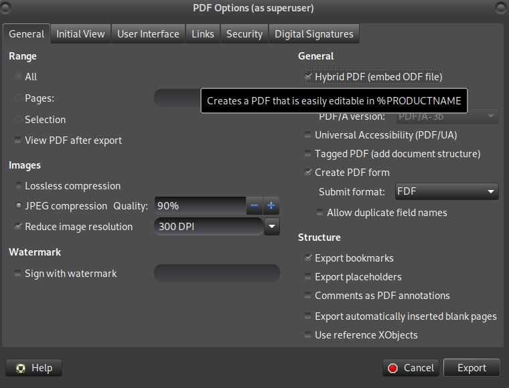Image resolution: width=509 pixels, height=388 pixels.
Task: Switch to the Security tab
Action: (x=244, y=33)
